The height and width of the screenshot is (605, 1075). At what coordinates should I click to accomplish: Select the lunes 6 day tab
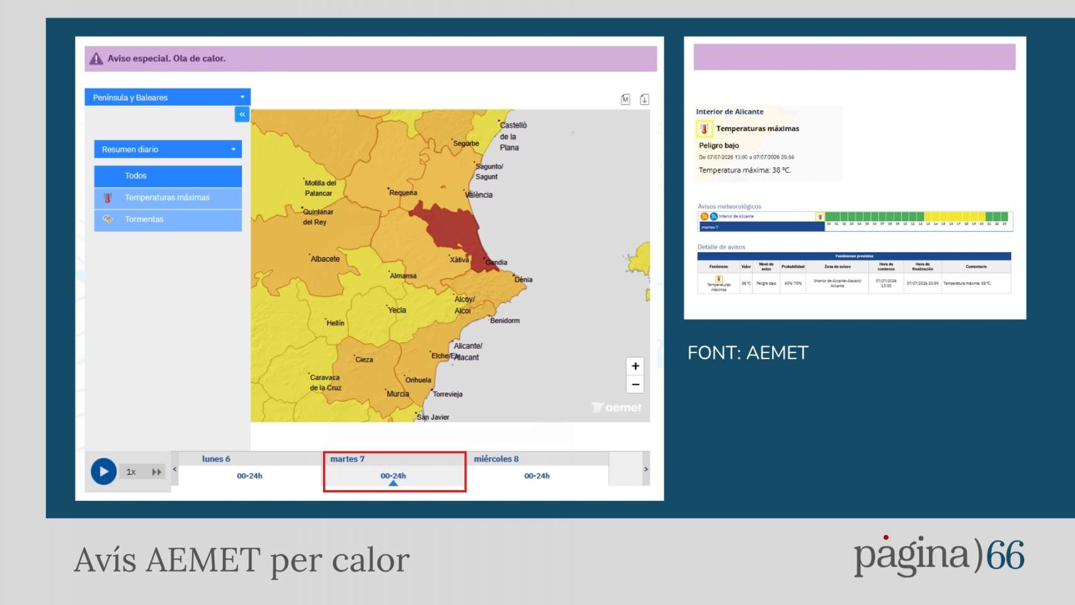(250, 468)
